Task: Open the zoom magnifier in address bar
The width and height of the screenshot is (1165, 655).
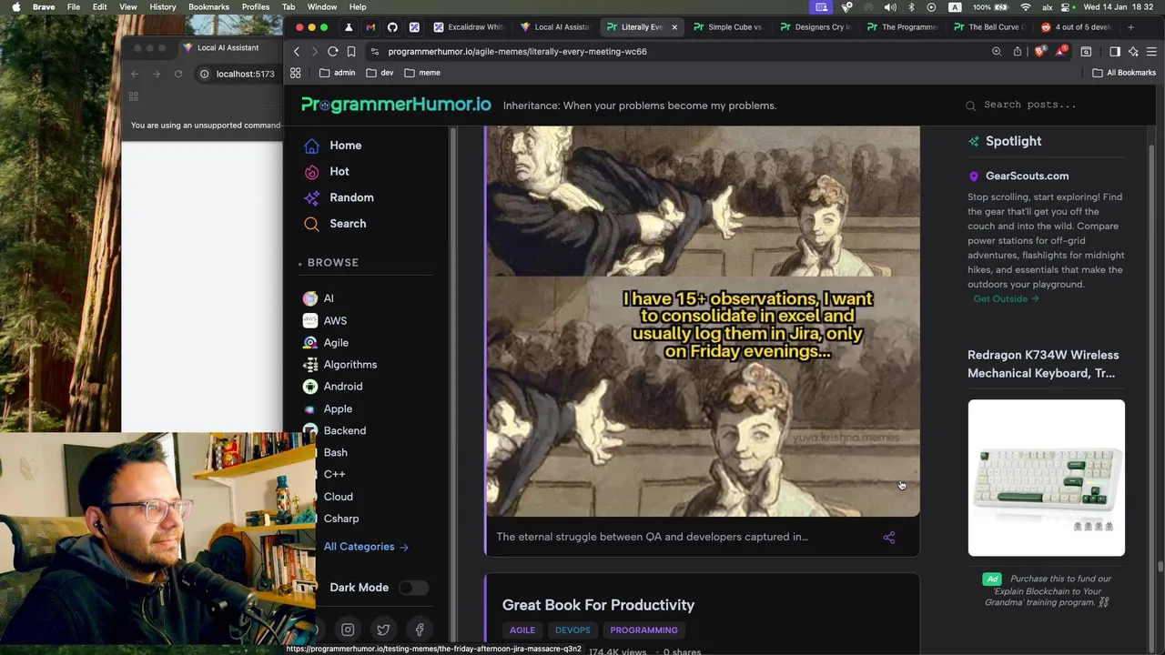Action: [x=997, y=52]
